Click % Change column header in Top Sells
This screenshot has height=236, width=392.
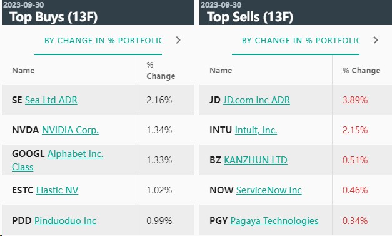click(361, 70)
